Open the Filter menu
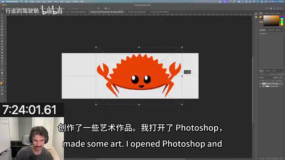Viewport: 285px width, 160px height. click(56, 1)
